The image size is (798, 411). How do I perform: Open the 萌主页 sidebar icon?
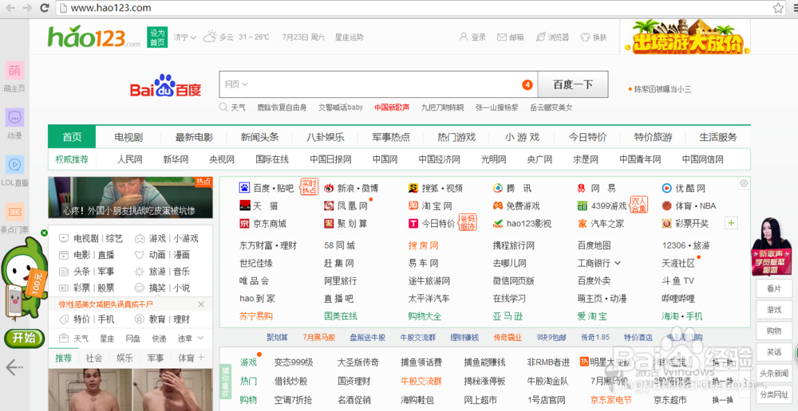14,70
